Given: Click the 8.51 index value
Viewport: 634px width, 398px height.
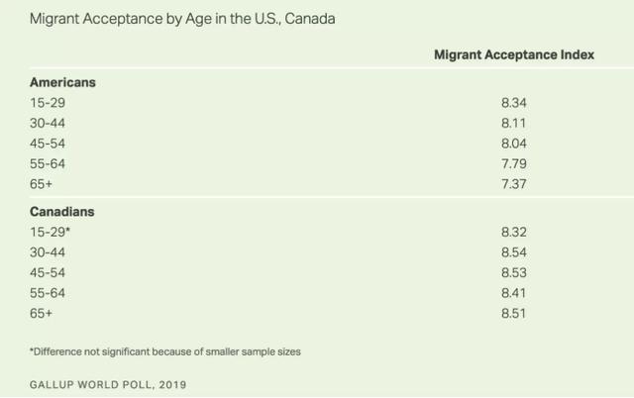Looking at the screenshot, I should [513, 313].
